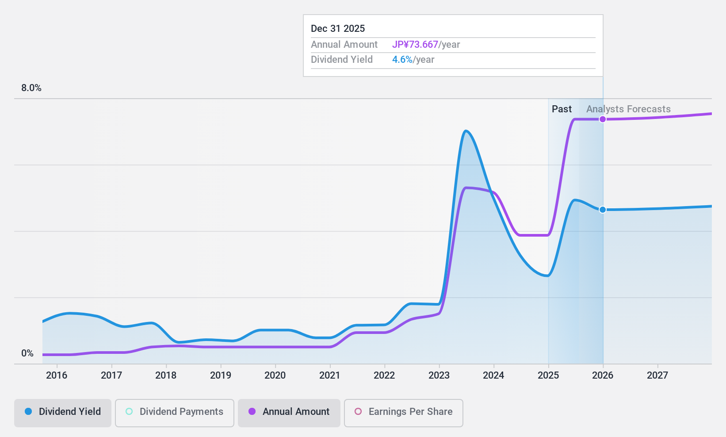
Task: Click the Past region label
Action: tap(562, 109)
